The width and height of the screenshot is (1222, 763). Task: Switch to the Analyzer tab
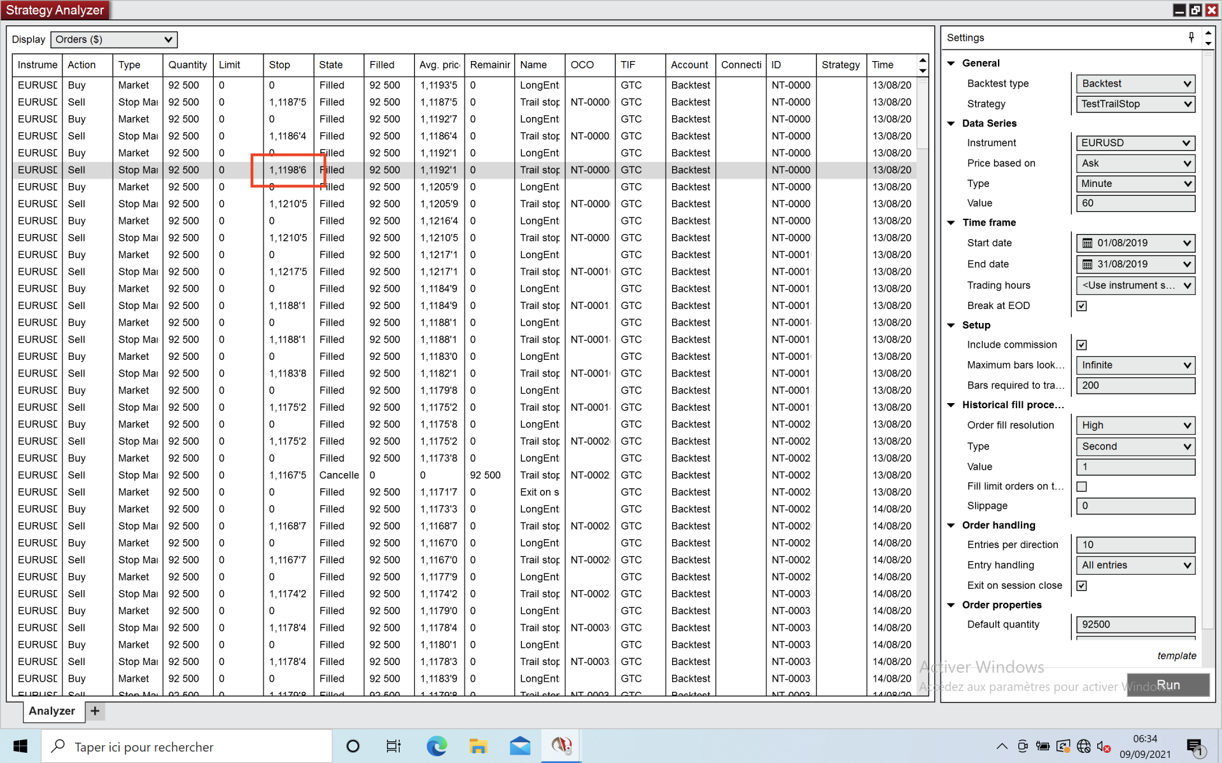coord(52,711)
